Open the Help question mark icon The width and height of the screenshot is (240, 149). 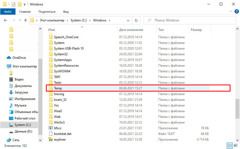tap(236, 11)
